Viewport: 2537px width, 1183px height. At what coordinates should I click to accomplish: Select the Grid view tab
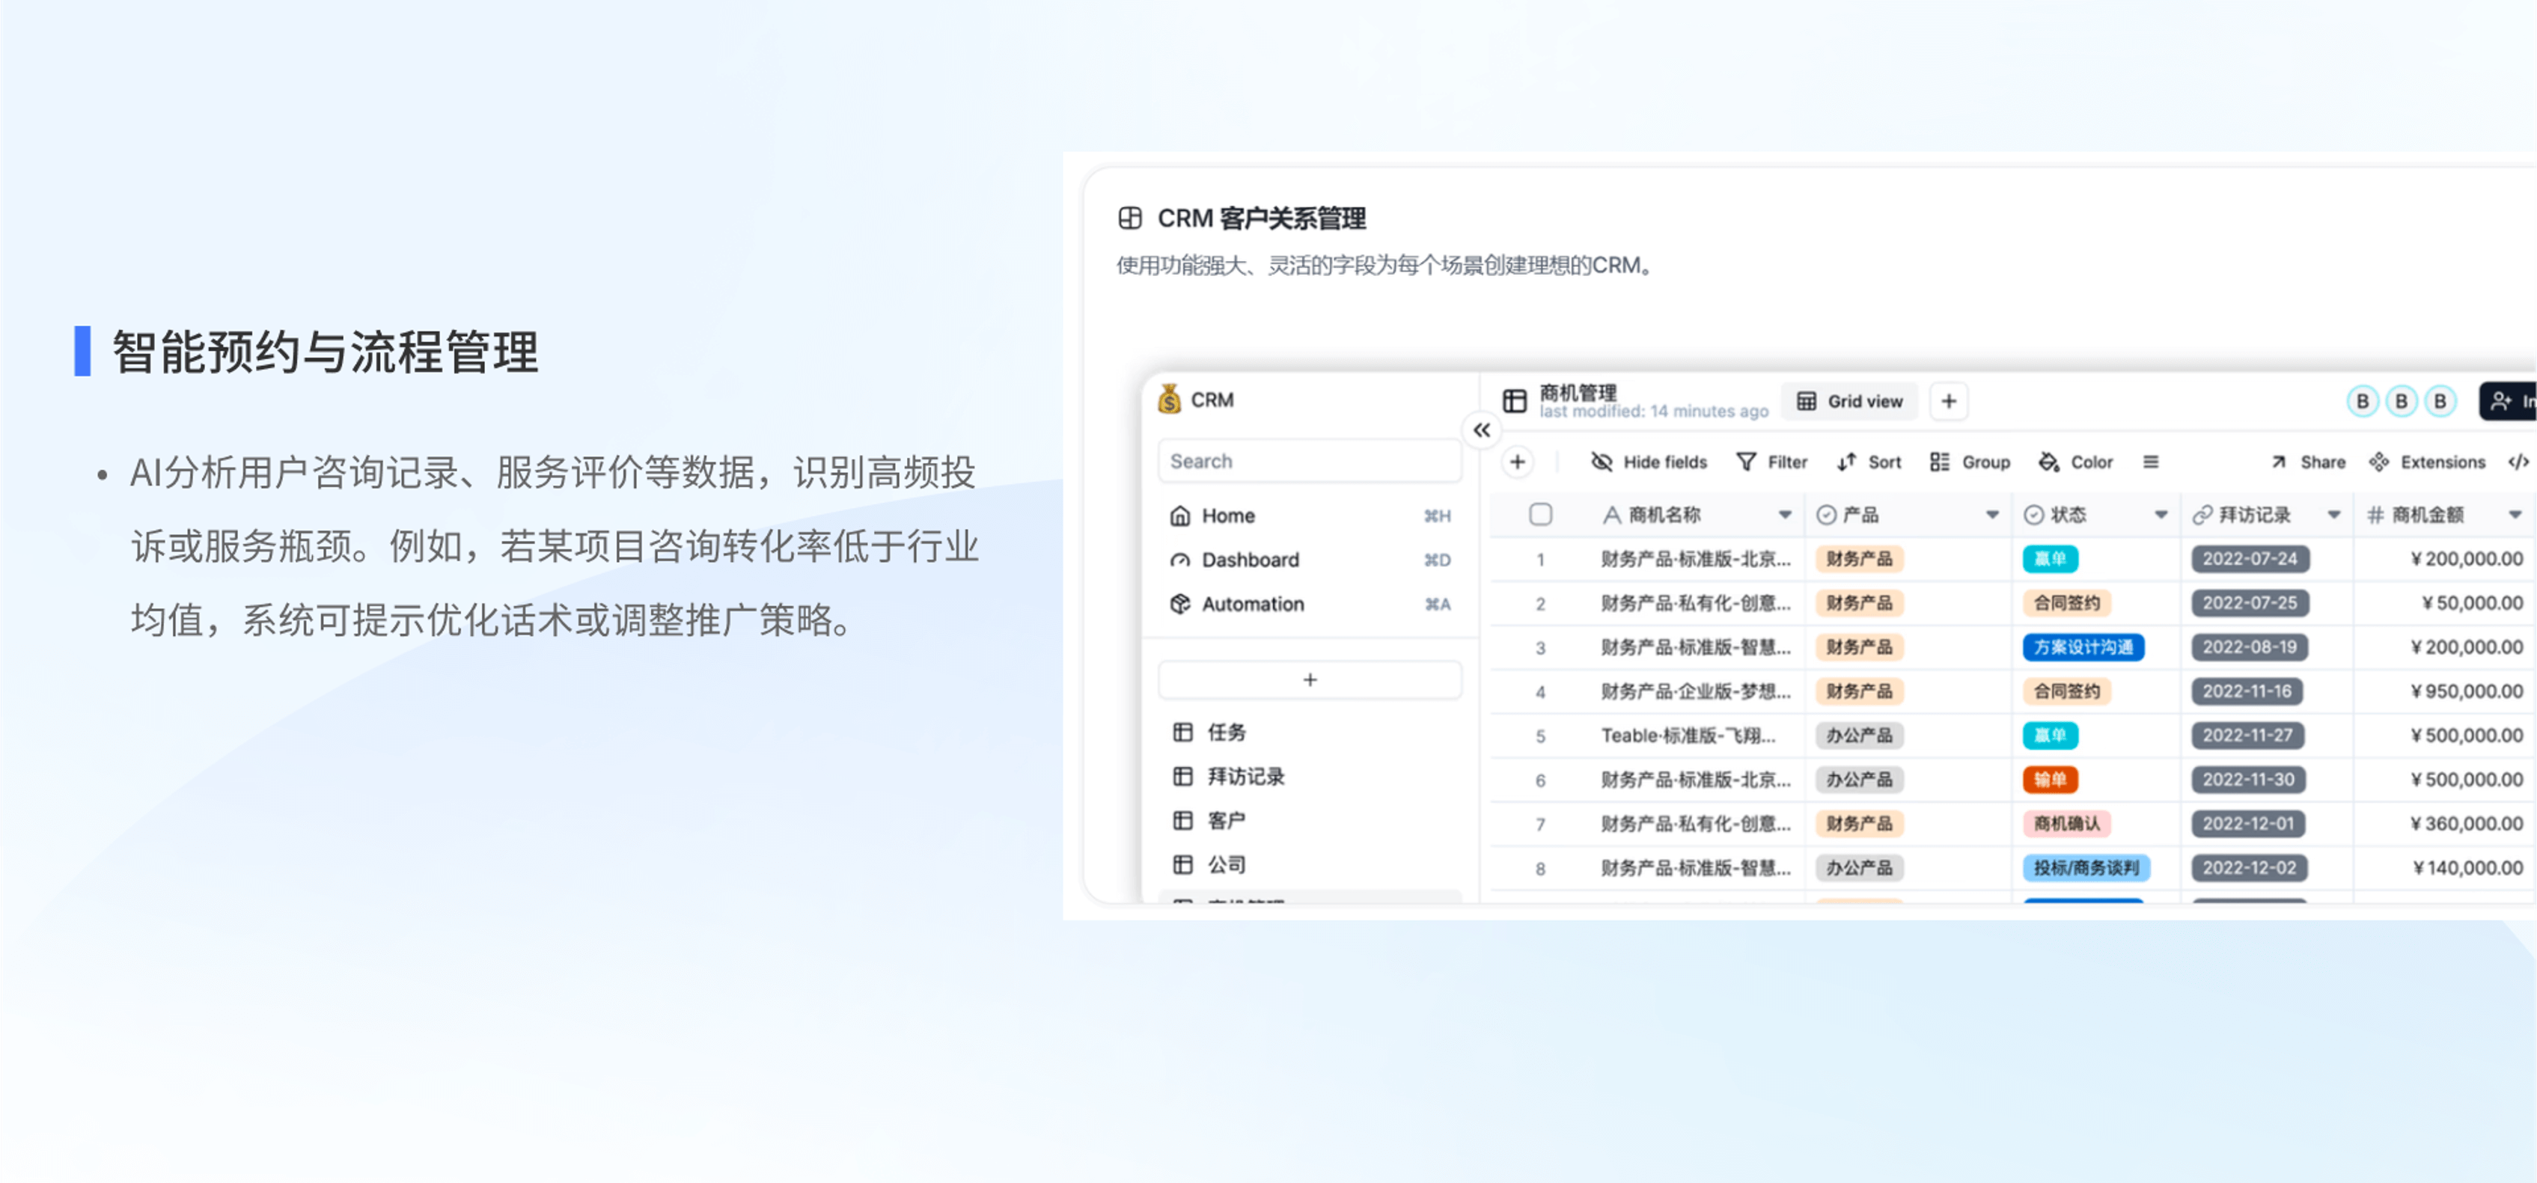click(x=1849, y=402)
